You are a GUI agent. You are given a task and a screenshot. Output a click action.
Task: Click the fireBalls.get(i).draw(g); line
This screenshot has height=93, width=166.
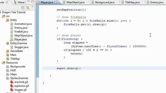point(85,25)
